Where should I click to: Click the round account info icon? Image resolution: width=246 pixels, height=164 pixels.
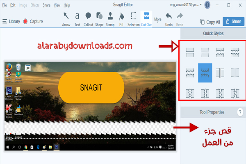tap(207, 5)
